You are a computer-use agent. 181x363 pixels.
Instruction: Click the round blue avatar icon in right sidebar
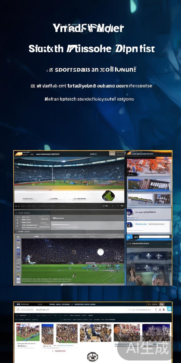coord(130,212)
